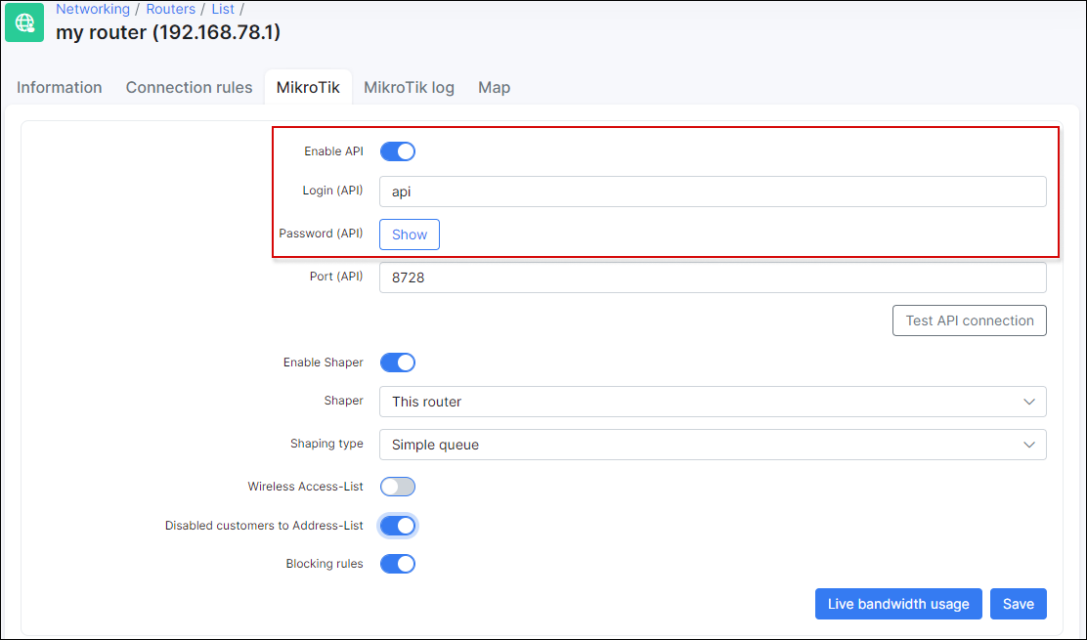This screenshot has height=640, width=1087.
Task: Click the Shaping type chevron arrow
Action: coord(1028,445)
